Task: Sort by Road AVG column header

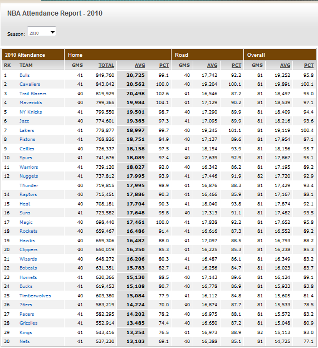Action: click(212, 65)
